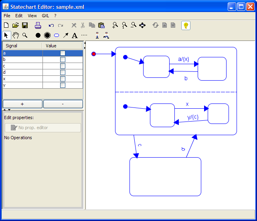Click the Save floppy disk icon

pos(24,25)
